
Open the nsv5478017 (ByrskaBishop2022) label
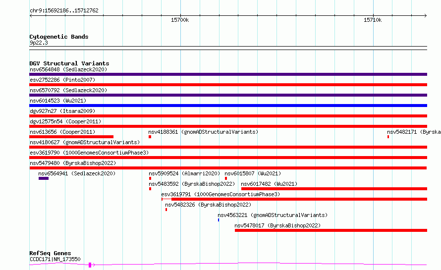[x=277, y=225]
